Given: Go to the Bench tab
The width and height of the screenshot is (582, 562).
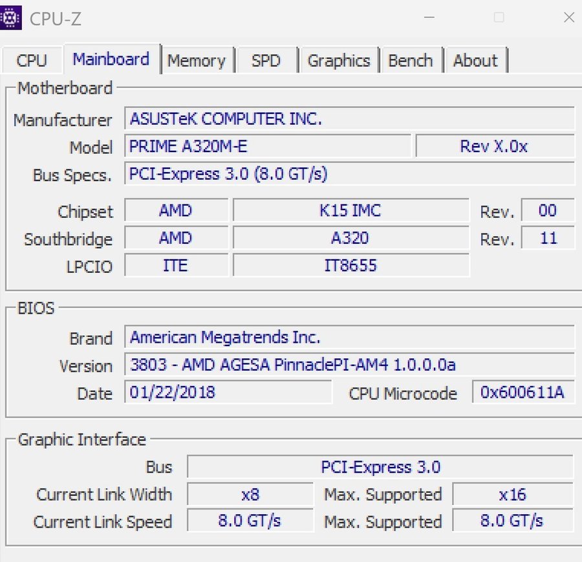Looking at the screenshot, I should pos(411,61).
